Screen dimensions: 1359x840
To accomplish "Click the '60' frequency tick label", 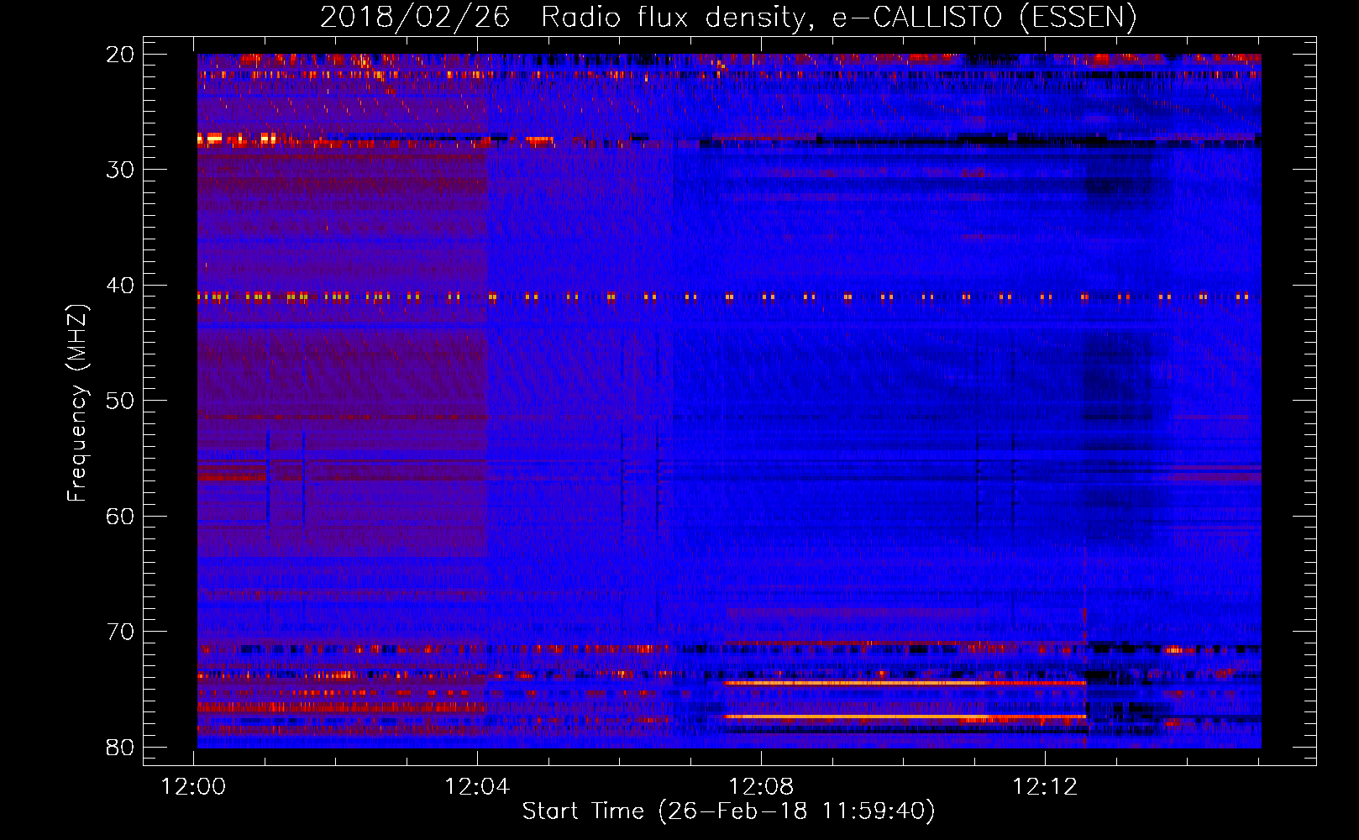I will pyautogui.click(x=120, y=516).
